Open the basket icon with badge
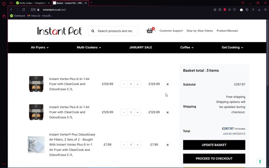 tap(150, 31)
